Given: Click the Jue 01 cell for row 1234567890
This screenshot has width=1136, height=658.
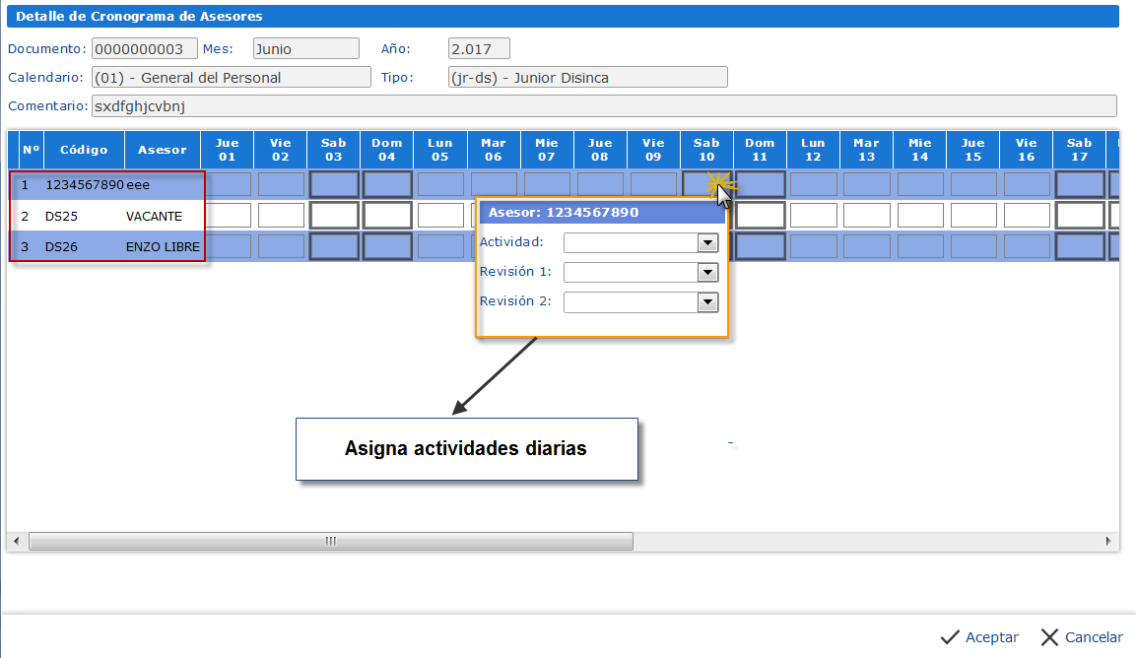Looking at the screenshot, I should tap(228, 184).
